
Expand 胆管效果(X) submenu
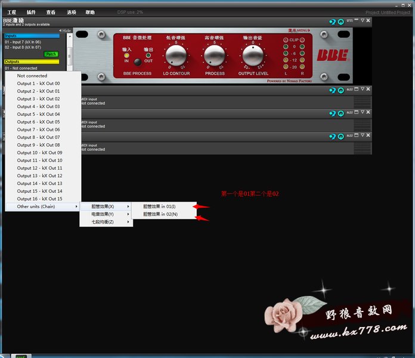(x=106, y=206)
